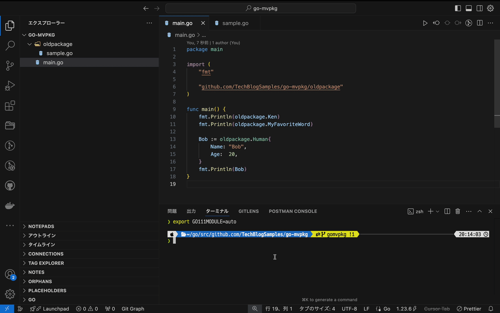Expand the CONNECTIONS section
The width and height of the screenshot is (500, 313).
[x=89, y=254]
